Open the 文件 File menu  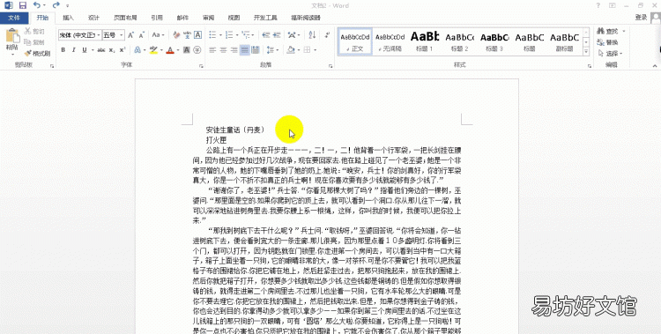[14, 18]
